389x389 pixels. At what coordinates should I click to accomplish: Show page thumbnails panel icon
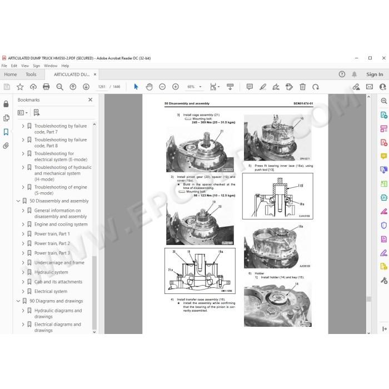pos(6,118)
